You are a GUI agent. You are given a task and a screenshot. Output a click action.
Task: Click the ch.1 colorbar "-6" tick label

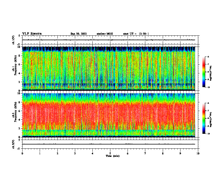coord(208,57)
